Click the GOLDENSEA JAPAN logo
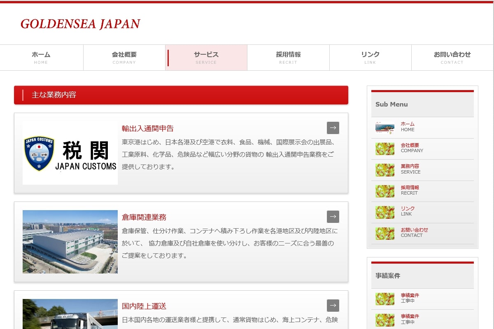 [80, 24]
